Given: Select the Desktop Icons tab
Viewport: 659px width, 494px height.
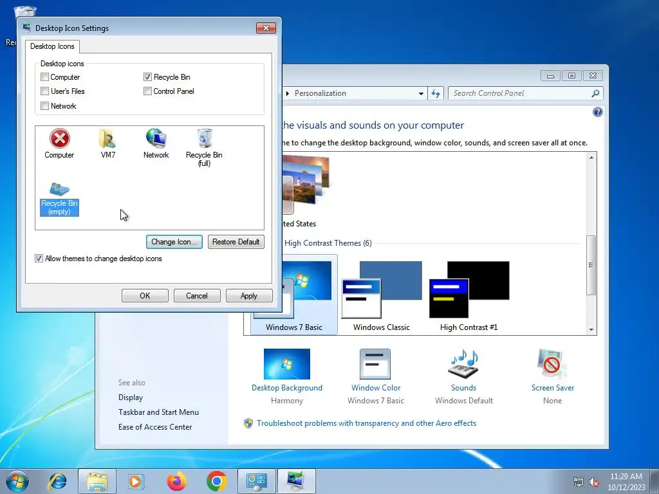Looking at the screenshot, I should click(52, 46).
